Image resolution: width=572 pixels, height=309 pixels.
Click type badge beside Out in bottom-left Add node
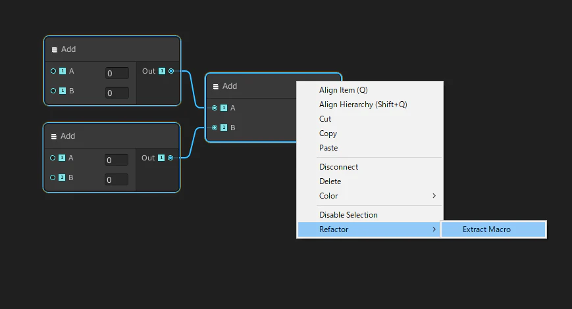click(x=161, y=158)
